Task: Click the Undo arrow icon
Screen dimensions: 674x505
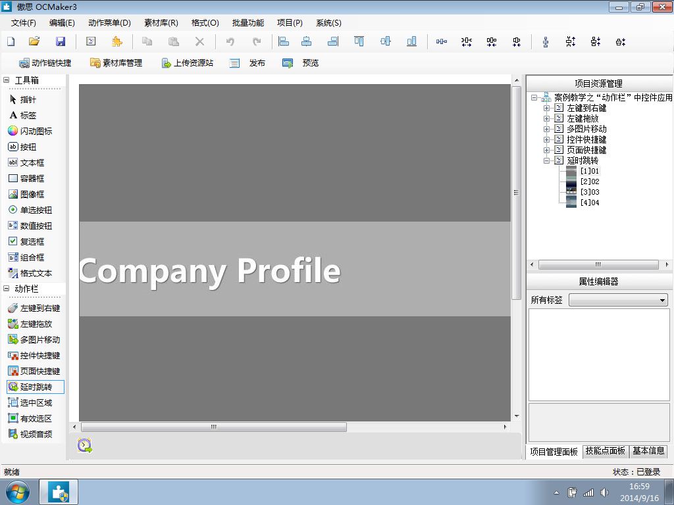Action: pyautogui.click(x=230, y=41)
